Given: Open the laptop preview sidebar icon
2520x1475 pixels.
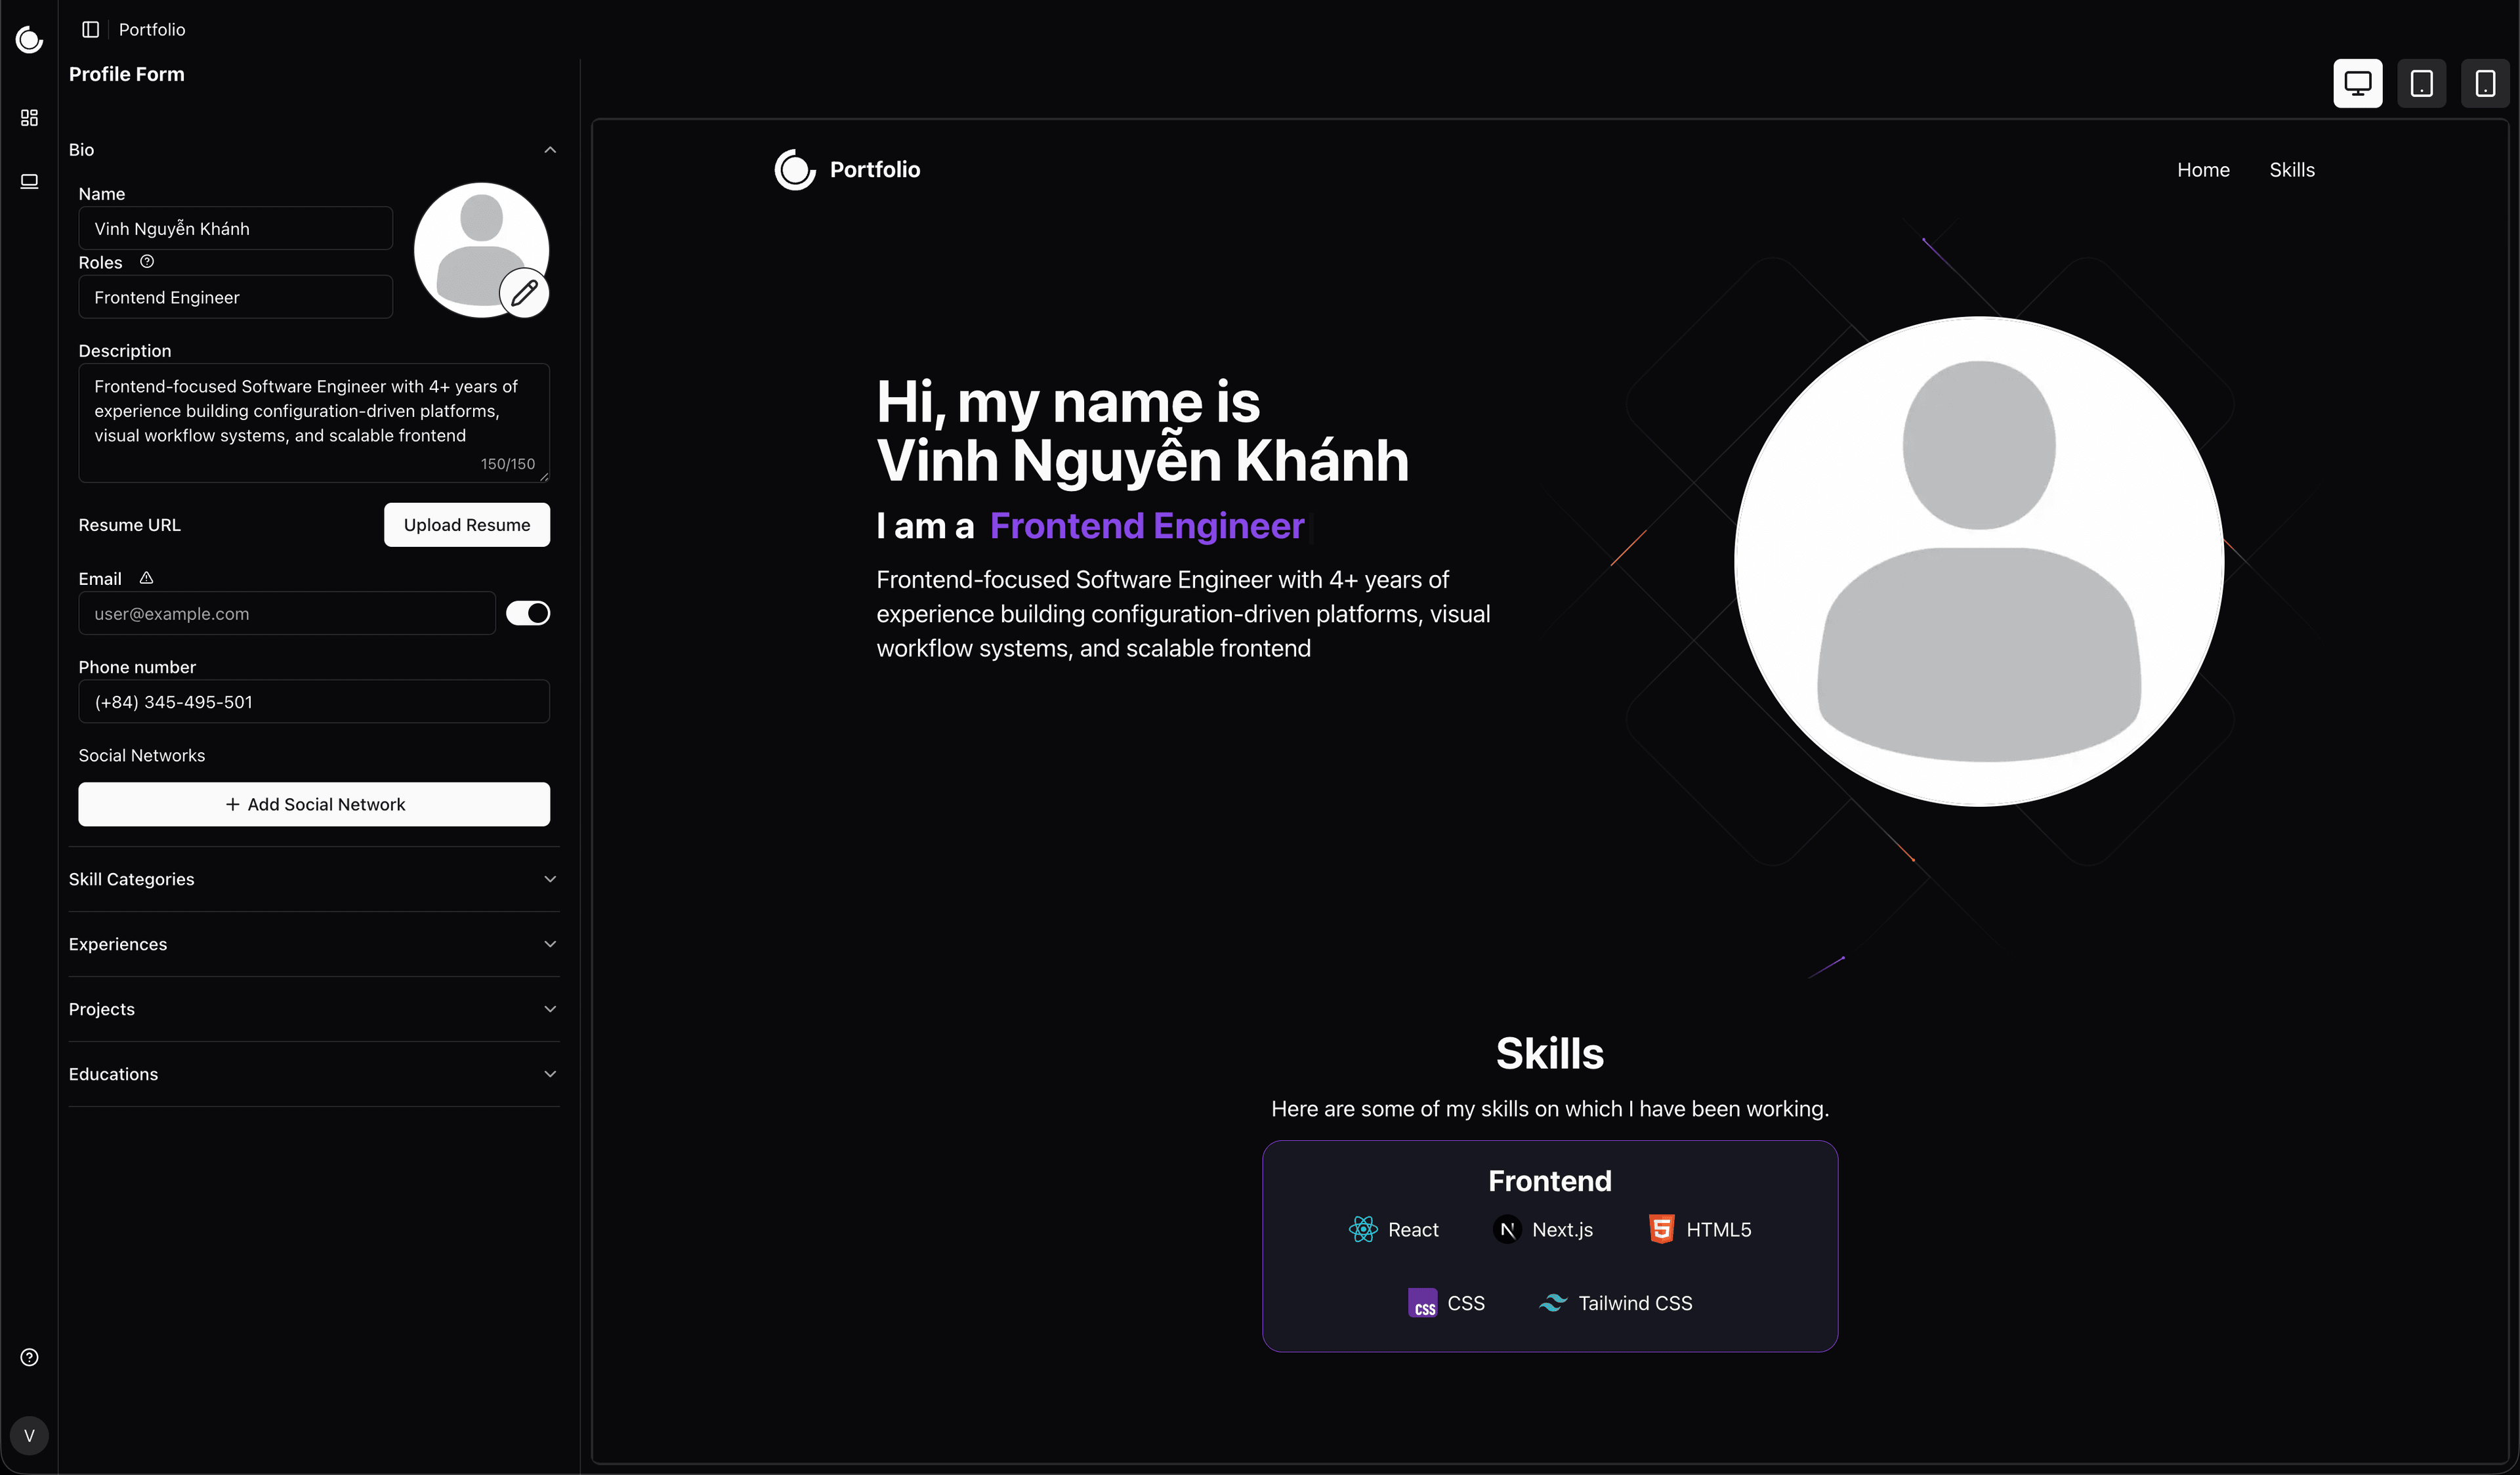Looking at the screenshot, I should (29, 181).
